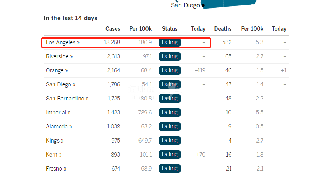312x183 pixels.
Task: Click the Failing badge for Imperial
Action: [170, 113]
